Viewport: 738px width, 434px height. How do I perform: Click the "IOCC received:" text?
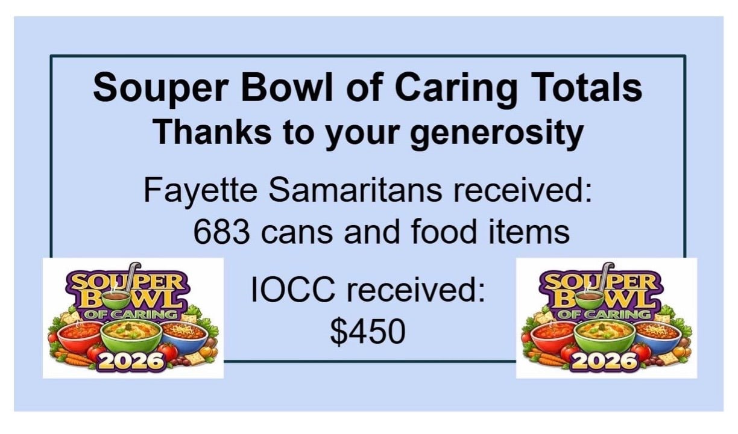367,291
